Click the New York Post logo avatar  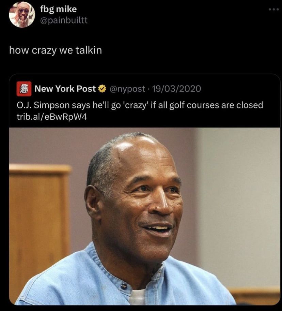[24, 89]
